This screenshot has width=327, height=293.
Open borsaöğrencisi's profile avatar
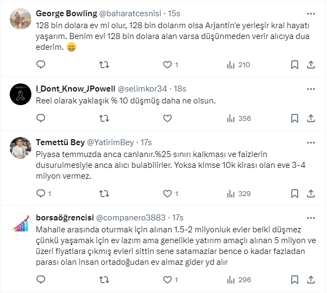pos(21,222)
